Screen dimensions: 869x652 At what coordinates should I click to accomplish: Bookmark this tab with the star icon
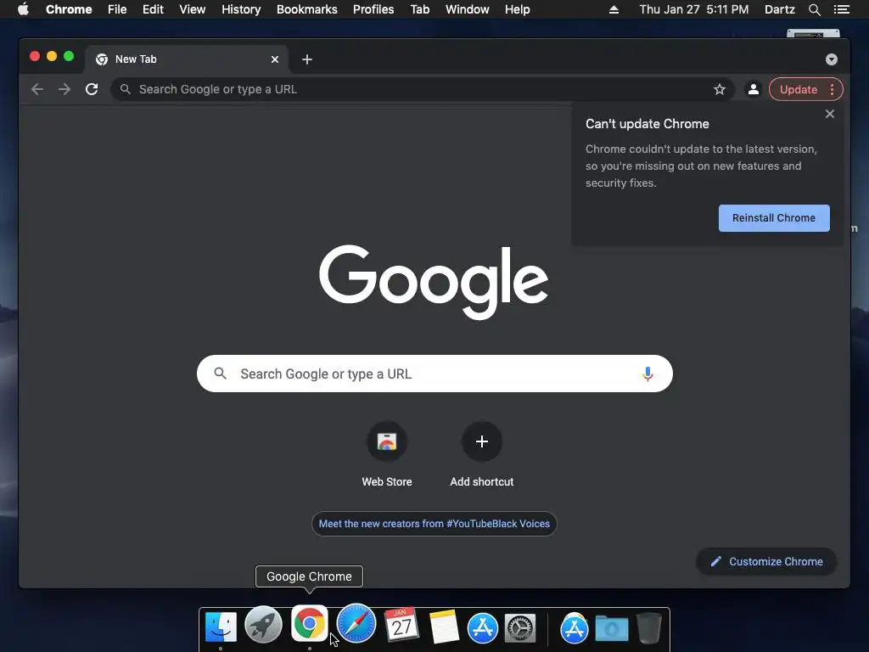[x=720, y=89]
